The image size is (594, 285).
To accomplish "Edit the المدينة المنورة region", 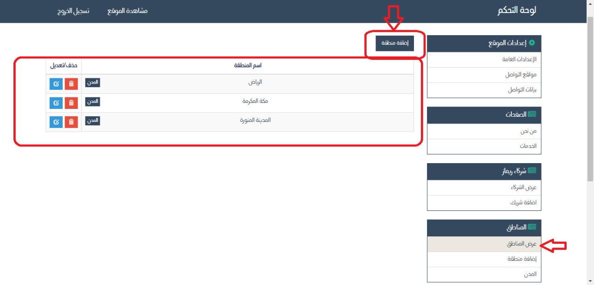I will pos(56,122).
